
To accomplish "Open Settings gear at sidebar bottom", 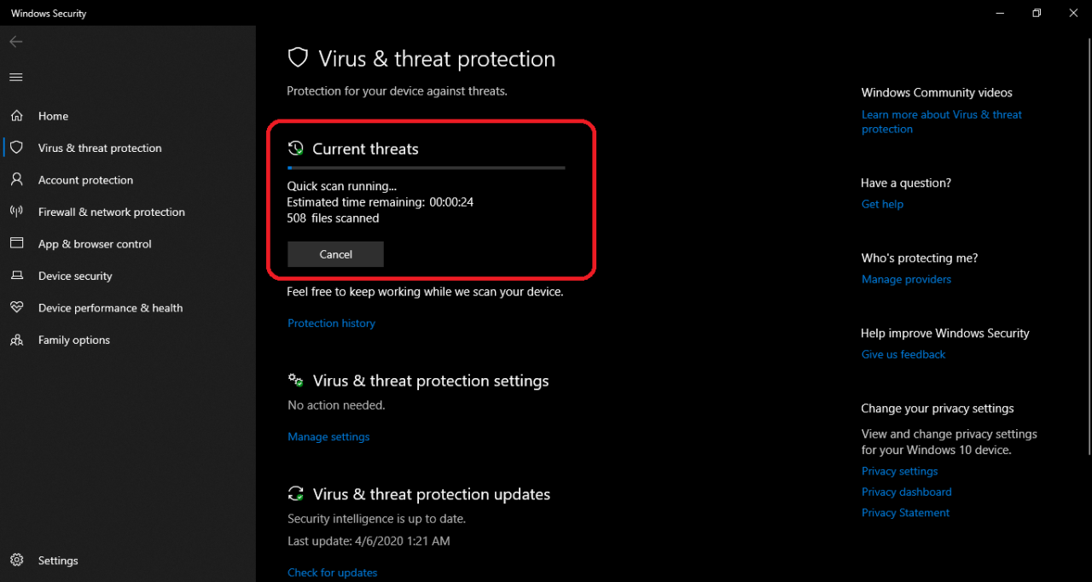I will pyautogui.click(x=16, y=561).
